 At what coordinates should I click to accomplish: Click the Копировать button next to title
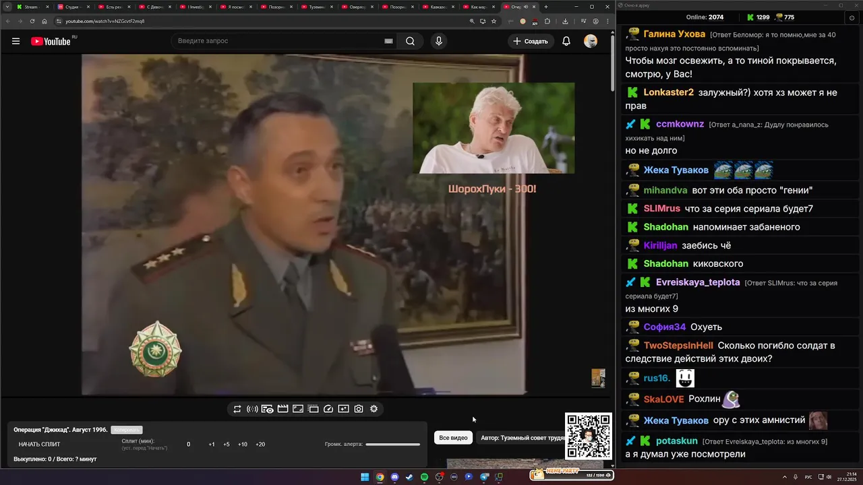127,430
